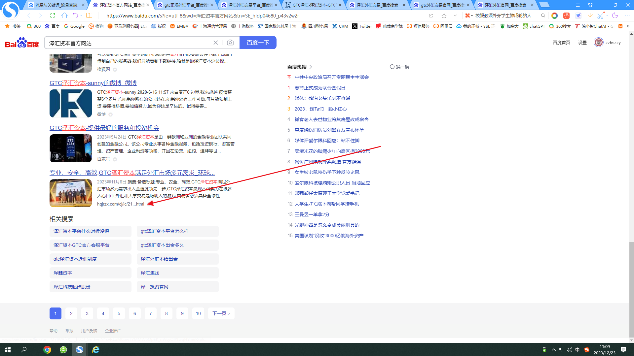Click the camera image search icon
Image resolution: width=634 pixels, height=356 pixels.
230,43
